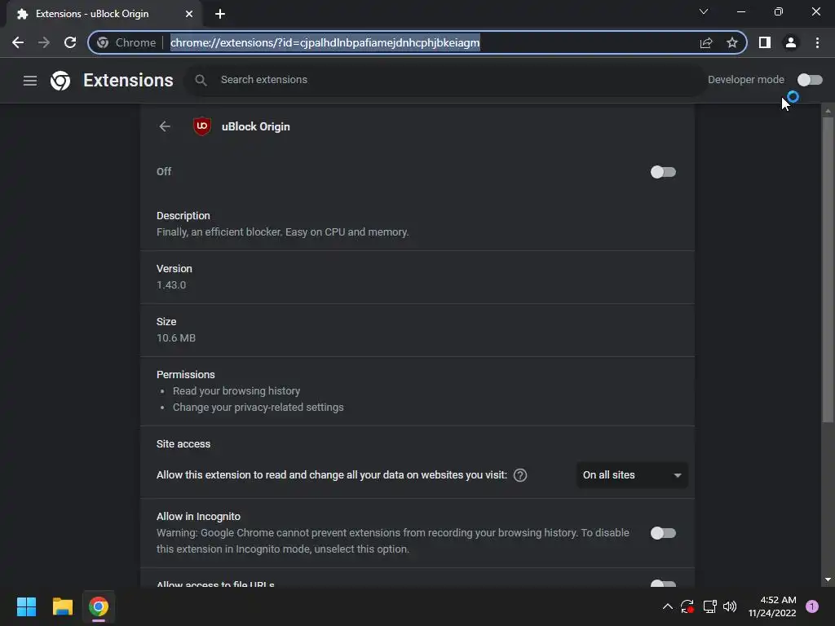Click the uBlock Origin description text
Image resolution: width=835 pixels, height=626 pixels.
click(x=283, y=232)
